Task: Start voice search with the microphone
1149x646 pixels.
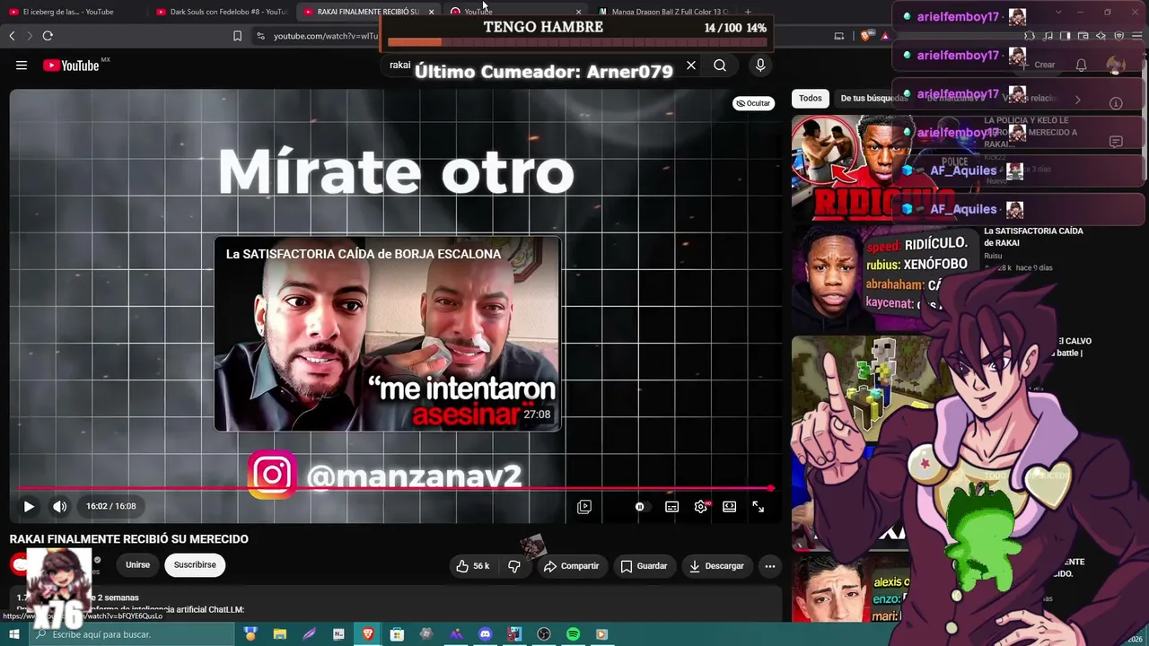Action: [760, 65]
